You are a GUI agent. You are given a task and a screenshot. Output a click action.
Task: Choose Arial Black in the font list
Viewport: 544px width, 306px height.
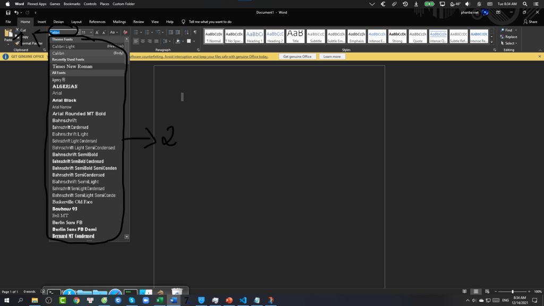coord(88,100)
